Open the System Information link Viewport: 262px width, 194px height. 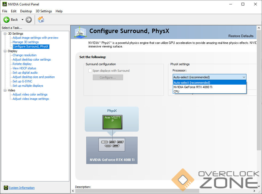pyautogui.click(x=22, y=188)
